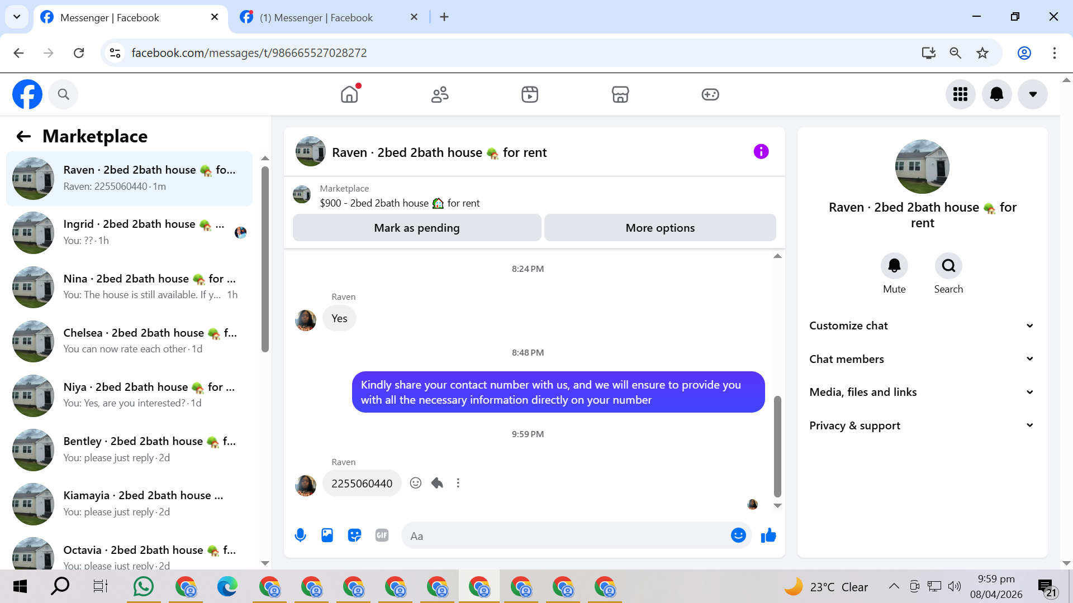
Task: Focus the Aa message input field
Action: click(x=564, y=536)
